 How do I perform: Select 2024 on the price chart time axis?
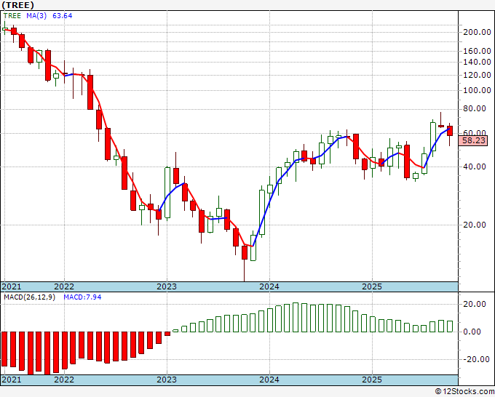269,286
